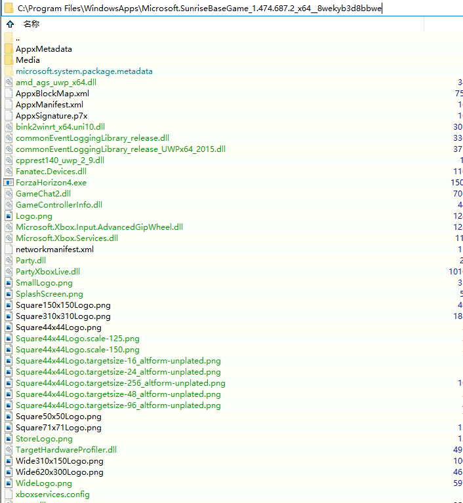
Task: Select the file name Square44x44Logo.targetsize-24_altform-unplated.png
Action: tap(118, 372)
